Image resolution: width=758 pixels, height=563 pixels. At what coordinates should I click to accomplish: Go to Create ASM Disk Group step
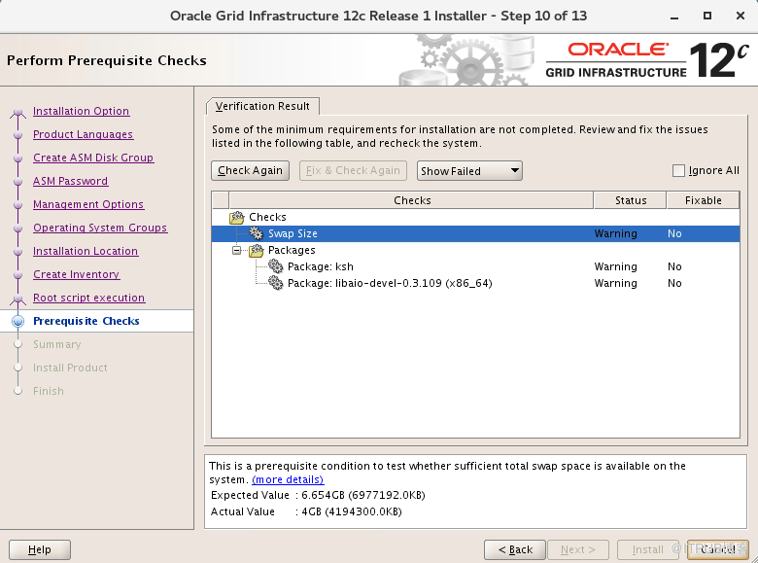pos(93,158)
